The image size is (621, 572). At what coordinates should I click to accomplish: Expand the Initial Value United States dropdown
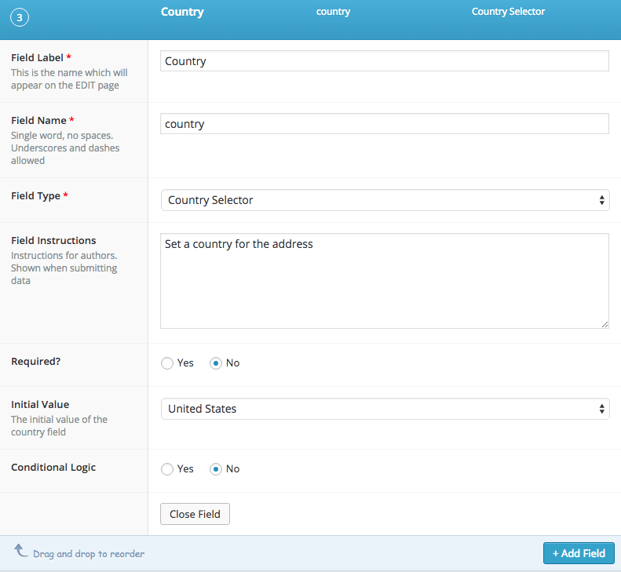pyautogui.click(x=385, y=409)
